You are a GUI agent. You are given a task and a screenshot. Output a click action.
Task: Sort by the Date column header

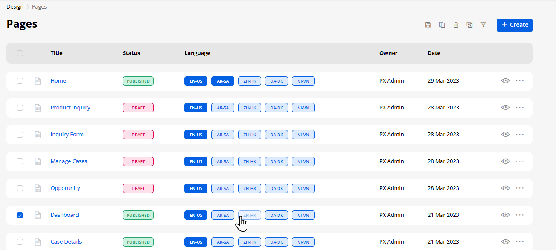click(x=434, y=53)
